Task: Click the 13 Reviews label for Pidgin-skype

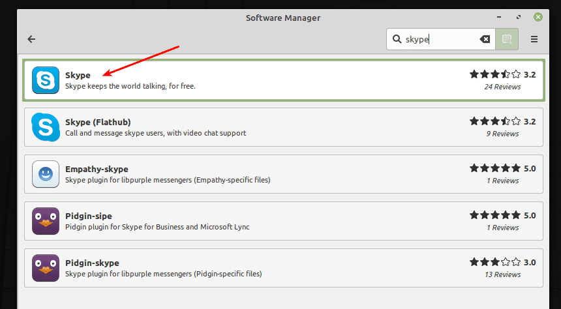Action: [x=502, y=274]
